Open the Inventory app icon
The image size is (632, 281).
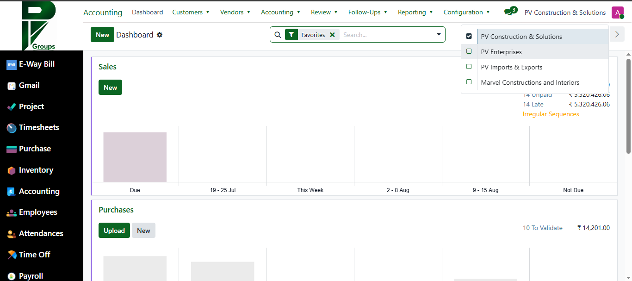coord(12,170)
